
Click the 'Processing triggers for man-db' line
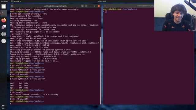pyautogui.click(x=35, y=61)
